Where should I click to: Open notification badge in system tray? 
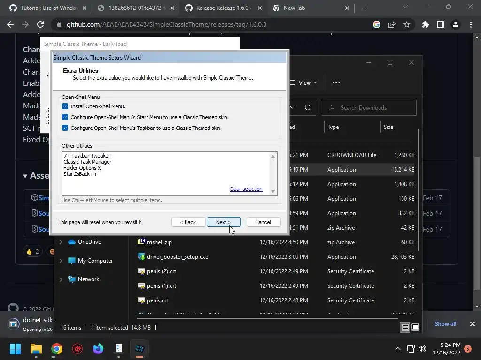coord(468,349)
